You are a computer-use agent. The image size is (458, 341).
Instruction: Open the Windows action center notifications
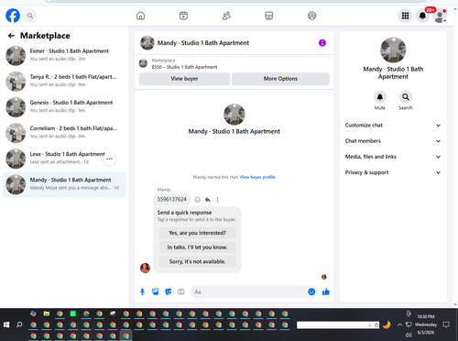pyautogui.click(x=446, y=324)
